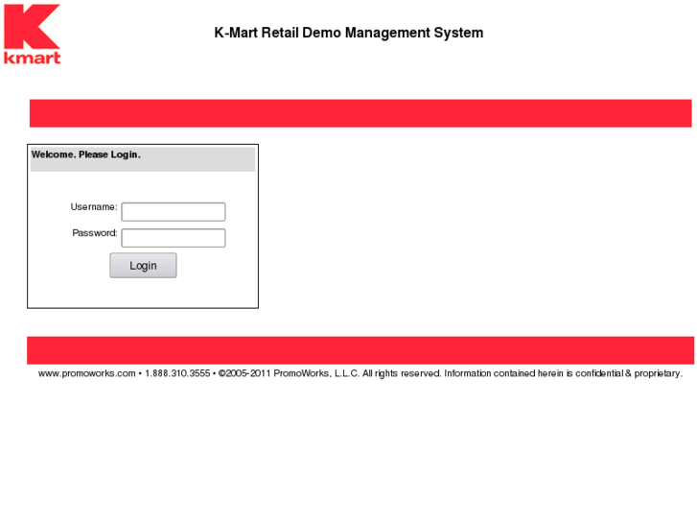Click the 1.888.310.3555 phone number
The height and width of the screenshot is (523, 697).
coord(177,373)
